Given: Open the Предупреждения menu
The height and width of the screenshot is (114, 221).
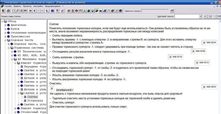Looking at the screenshot, I should pos(52,6).
